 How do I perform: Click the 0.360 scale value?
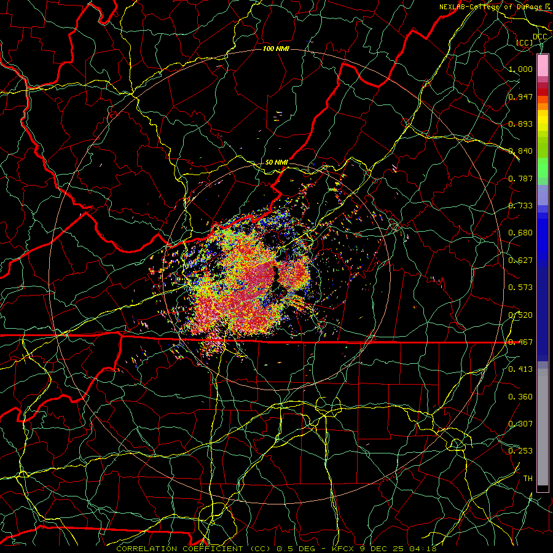520,397
